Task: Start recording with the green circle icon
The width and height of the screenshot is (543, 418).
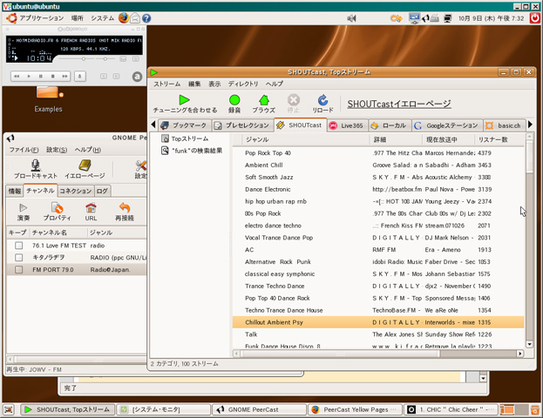Action: [234, 100]
